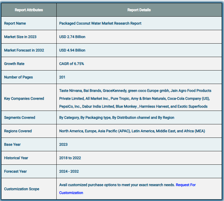Select the Market Forecast in 2032 label
This screenshot has height=201, width=224.
[x=24, y=50]
